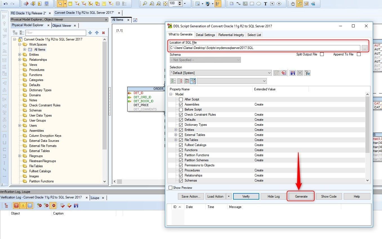Uncheck the Check Constraint Rules checkbox
The width and height of the screenshot is (382, 239).
click(x=181, y=115)
